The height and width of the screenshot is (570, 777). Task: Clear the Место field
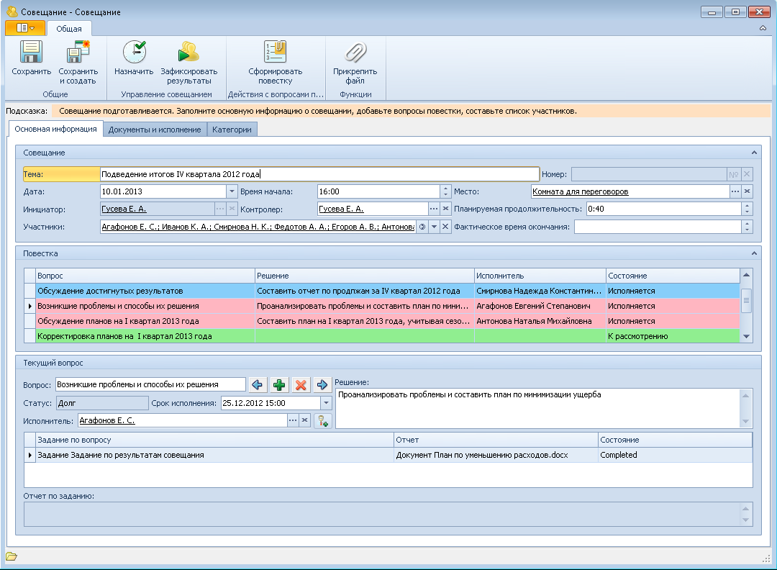pyautogui.click(x=748, y=191)
